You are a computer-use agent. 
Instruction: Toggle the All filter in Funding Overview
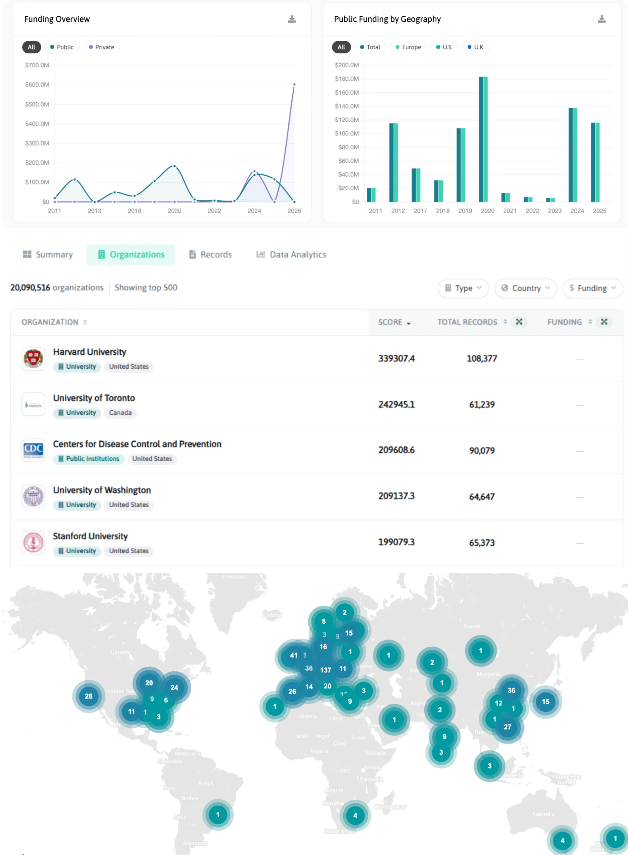tap(31, 47)
